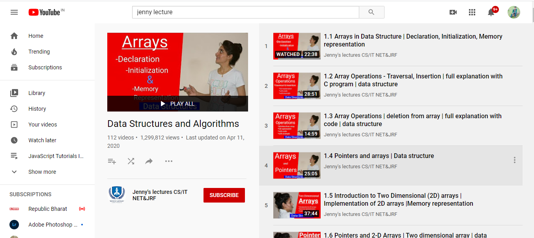Open 1.5 Two Dimensional arrays thumbnail
Image resolution: width=534 pixels, height=238 pixels.
pos(297,205)
